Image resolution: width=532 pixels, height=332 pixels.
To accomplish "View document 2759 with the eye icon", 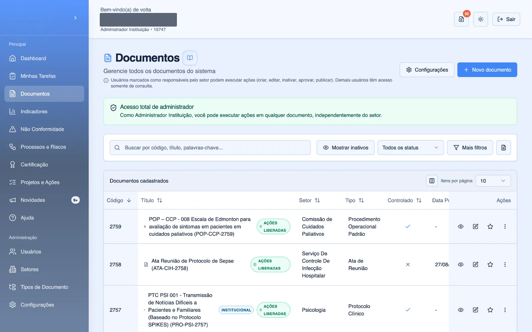I will 461,226.
